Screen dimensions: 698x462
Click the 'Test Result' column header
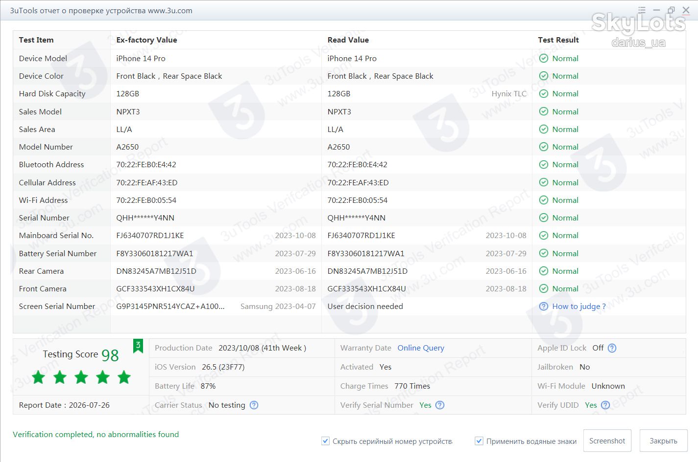click(558, 40)
